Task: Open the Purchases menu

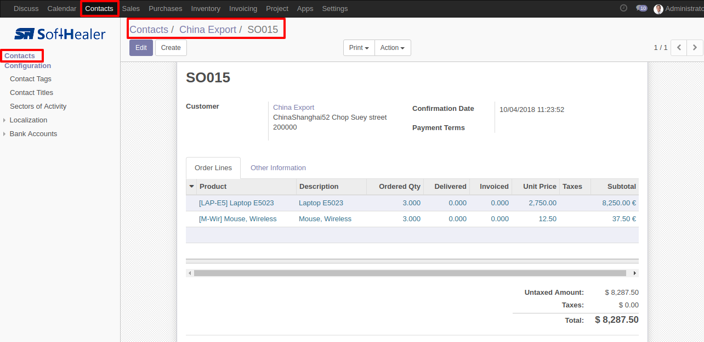Action: [166, 9]
